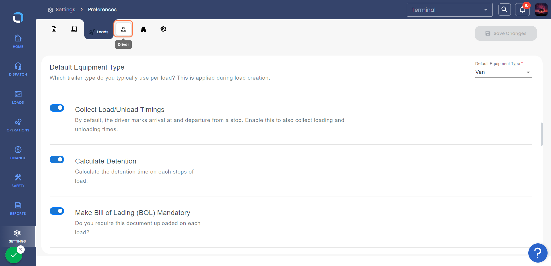Click the Default Equipment Type heading
Screen dimensions: 551x266
[87, 67]
